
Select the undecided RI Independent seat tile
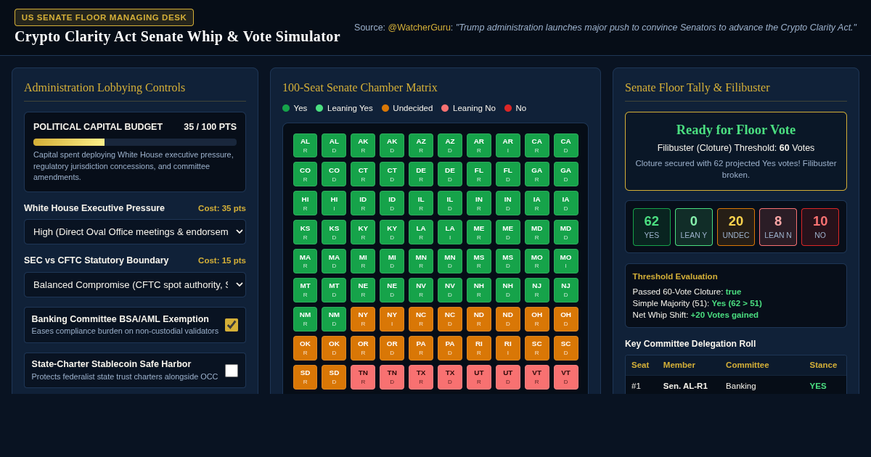508,348
